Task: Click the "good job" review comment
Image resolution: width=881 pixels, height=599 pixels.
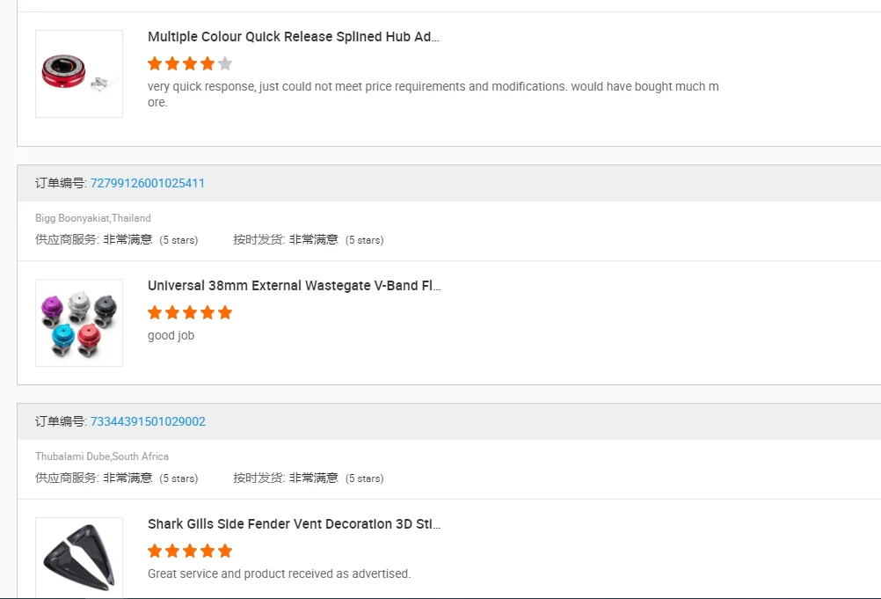Action: click(171, 335)
